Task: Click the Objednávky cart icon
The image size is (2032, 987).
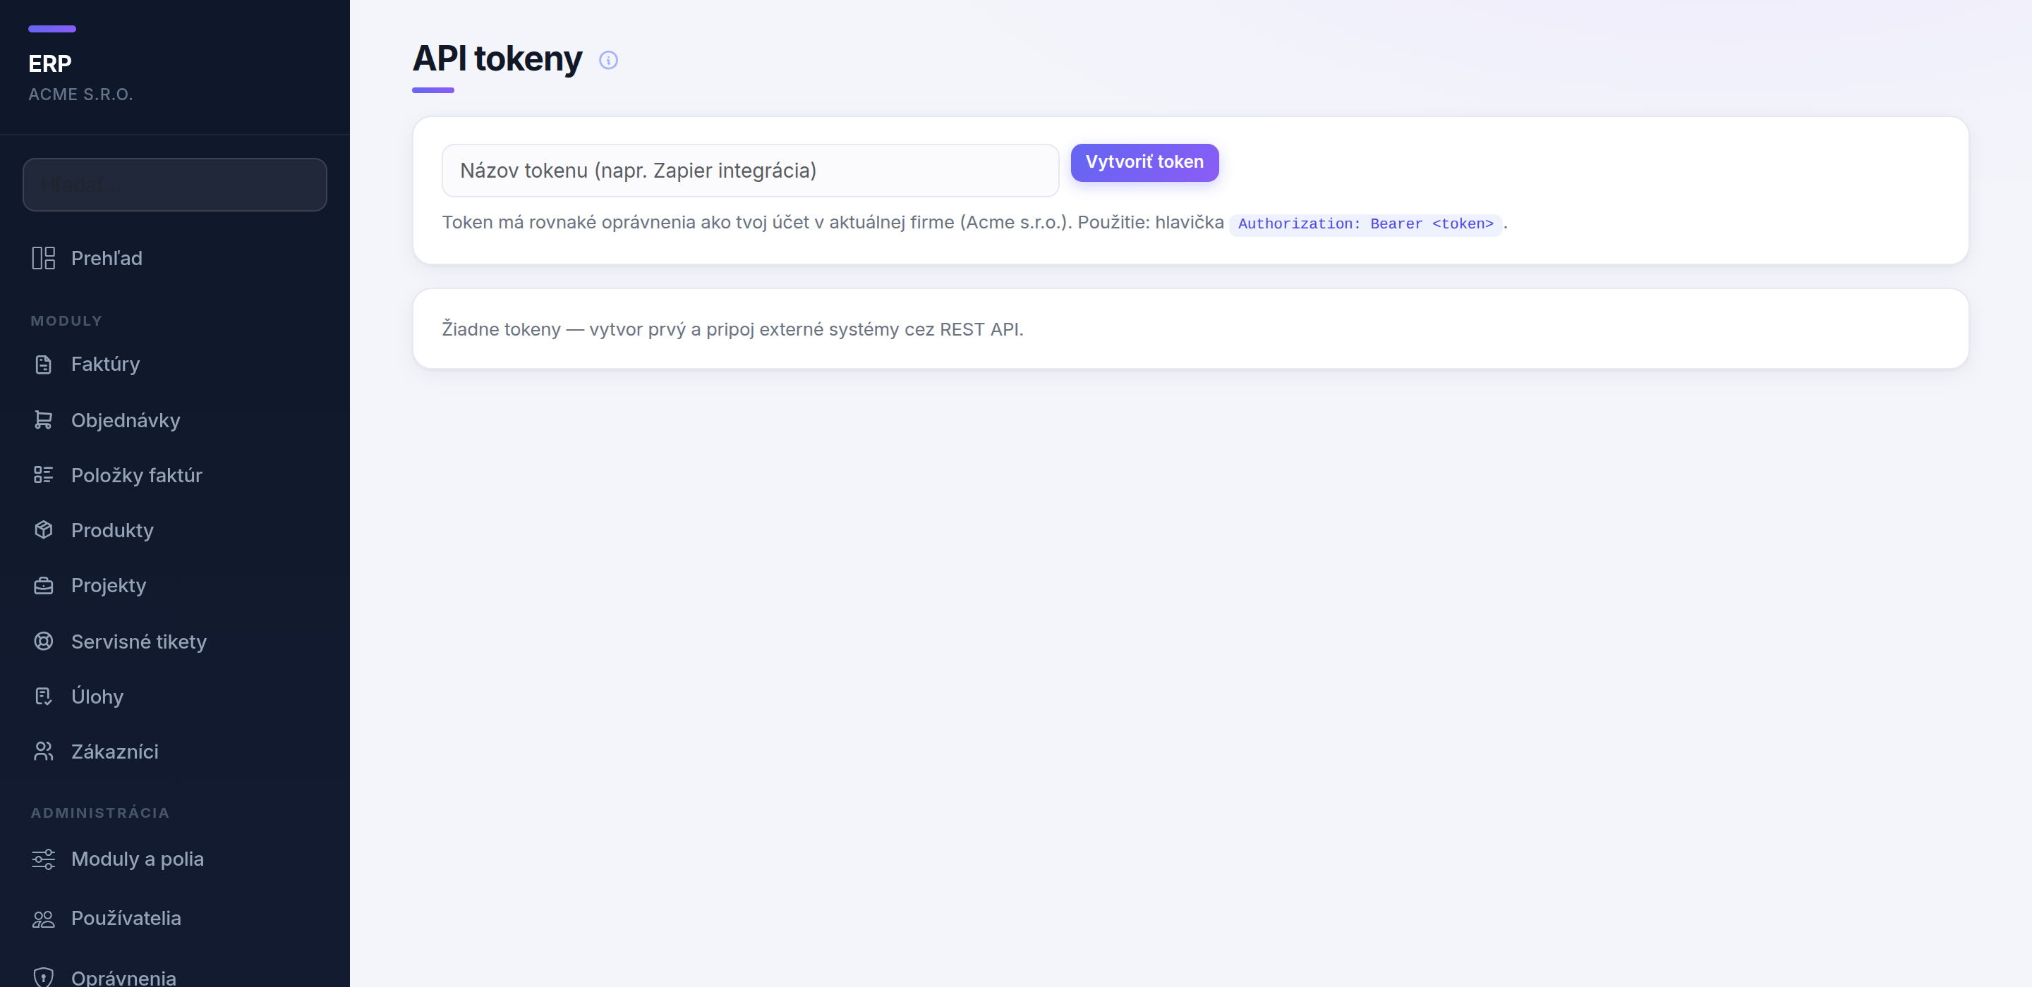Action: (x=43, y=420)
